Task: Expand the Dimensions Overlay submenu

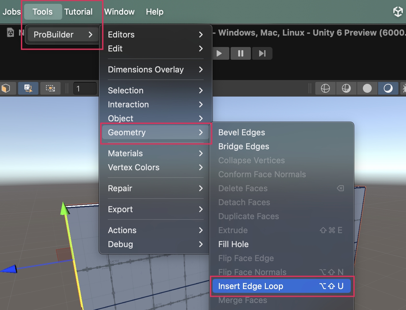Action: point(155,70)
